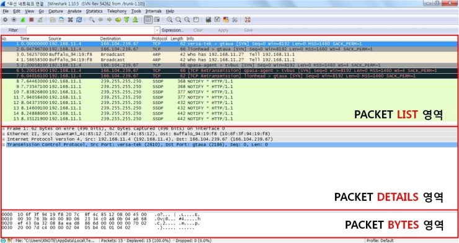Sort by the Destination column header
Viewport: 459px width, 243px height.
(110, 38)
